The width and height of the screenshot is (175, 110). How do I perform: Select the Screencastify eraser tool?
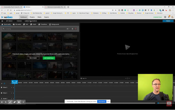15,102
